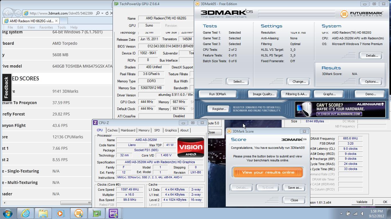The image size is (391, 219).
Task: Click the volume speaker tray icon
Action: tap(362, 214)
